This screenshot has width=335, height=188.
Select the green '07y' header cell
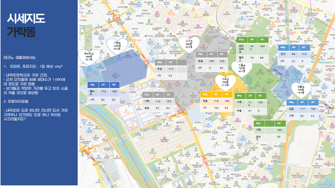tap(242, 40)
